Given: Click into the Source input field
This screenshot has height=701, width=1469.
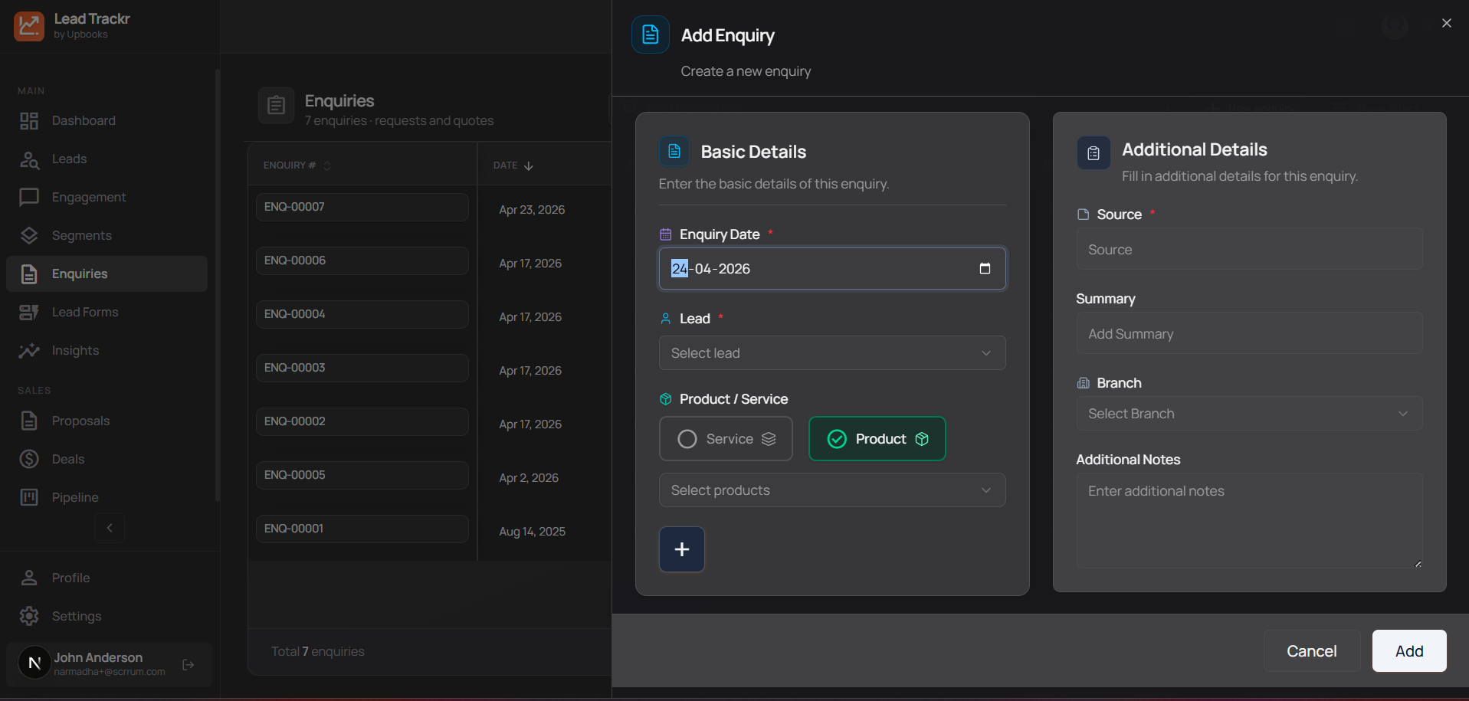Looking at the screenshot, I should click(1248, 250).
